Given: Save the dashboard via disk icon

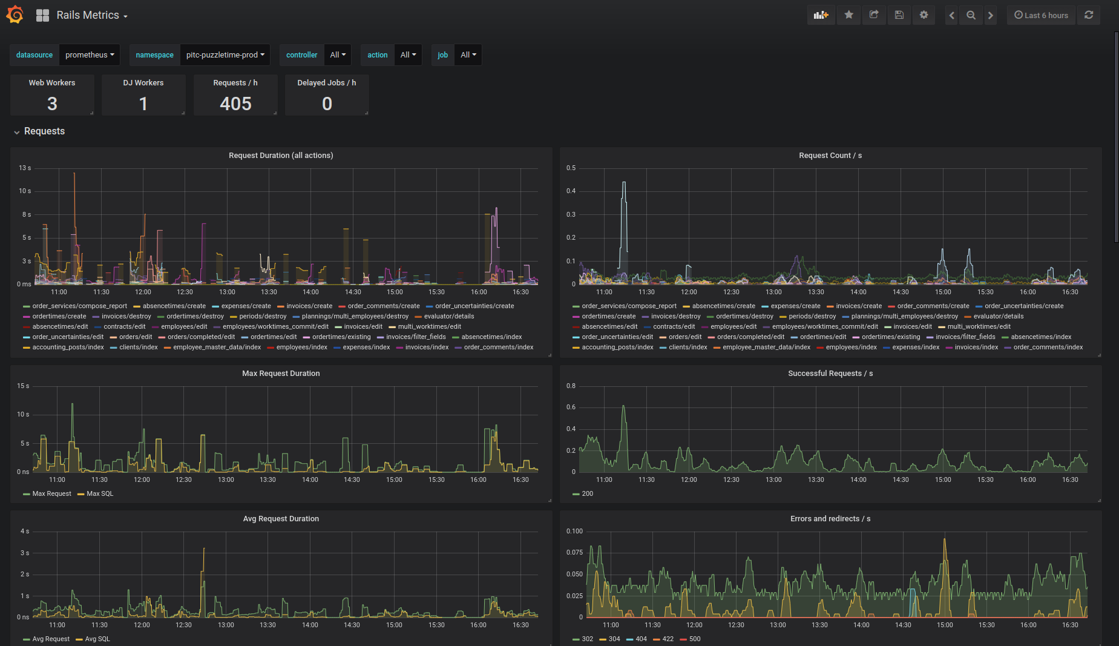Looking at the screenshot, I should pyautogui.click(x=899, y=15).
